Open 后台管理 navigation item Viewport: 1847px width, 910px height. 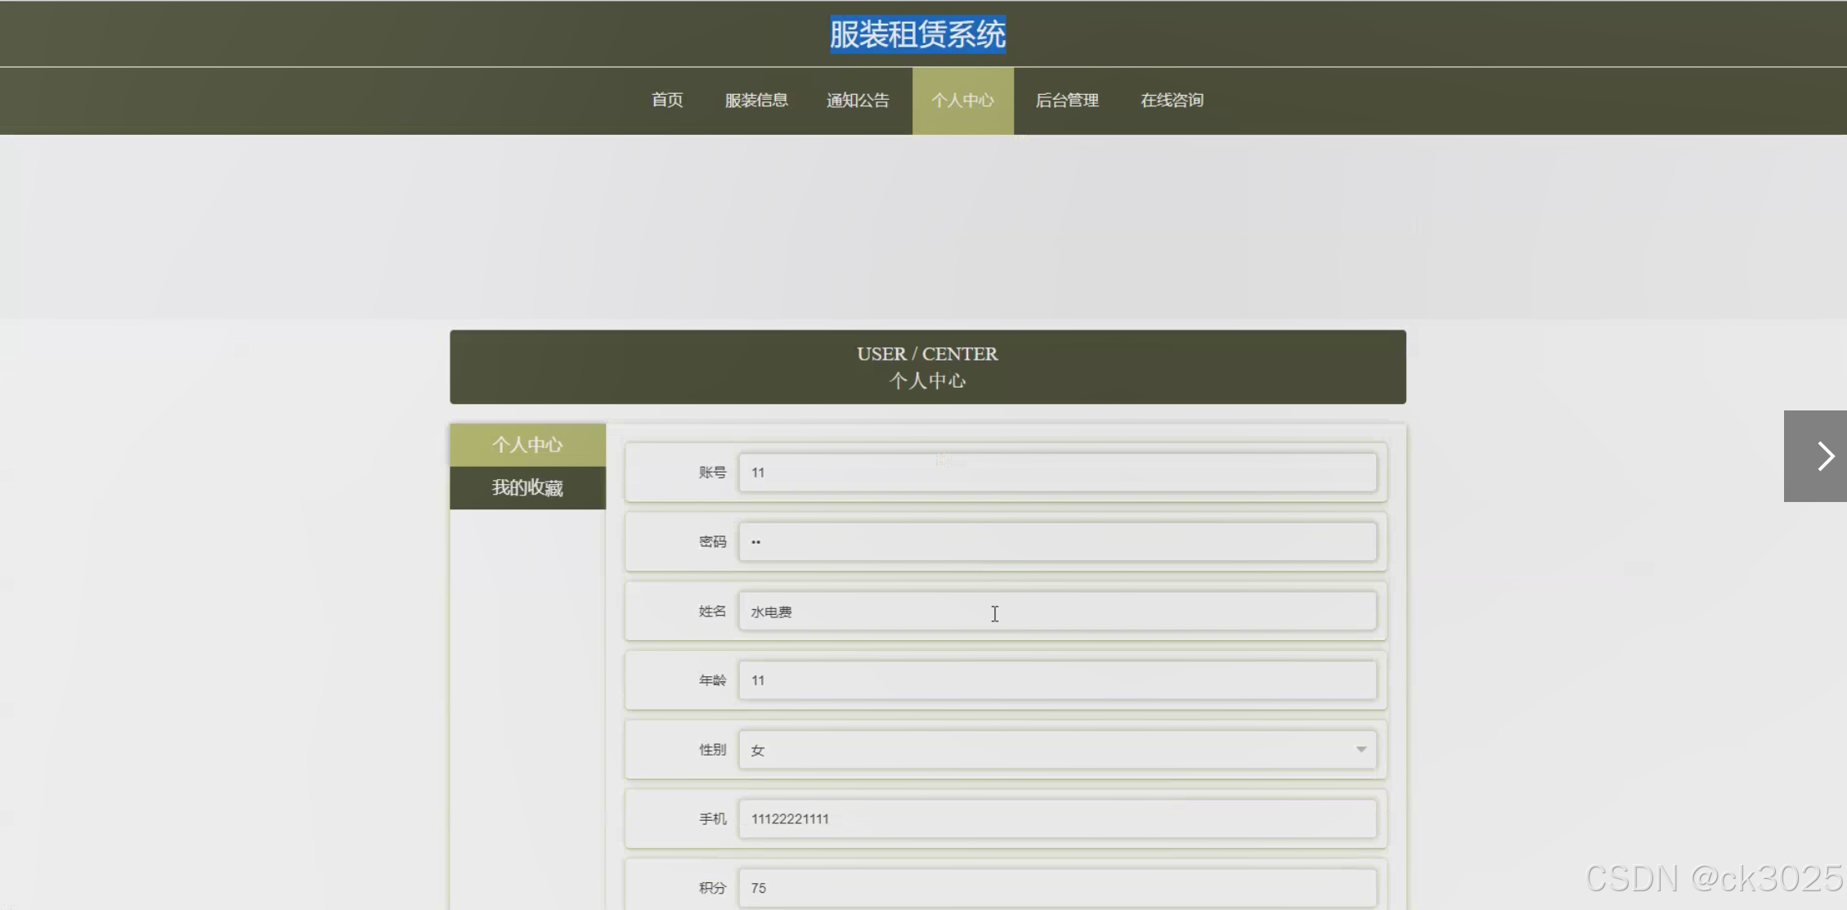(1067, 101)
